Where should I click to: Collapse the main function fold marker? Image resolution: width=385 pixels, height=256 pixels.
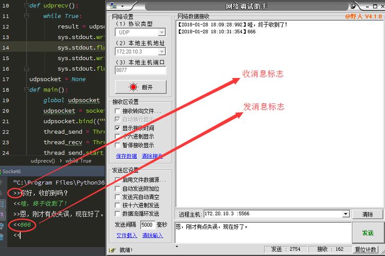point(27,90)
